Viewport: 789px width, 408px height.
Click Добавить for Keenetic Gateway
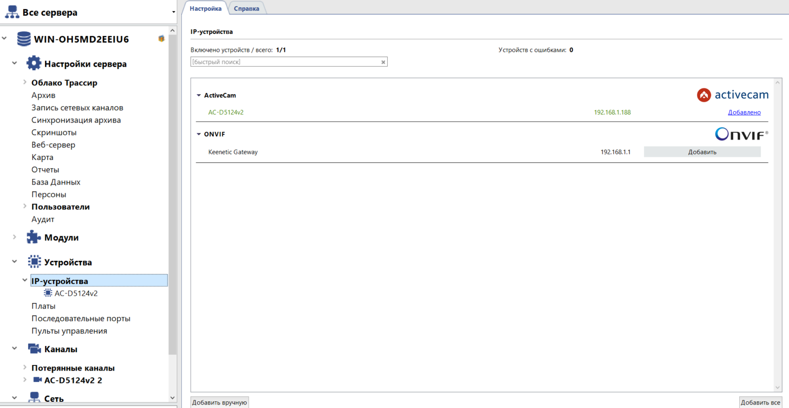[702, 152]
